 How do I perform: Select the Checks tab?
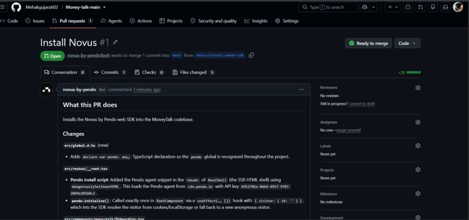(150, 72)
